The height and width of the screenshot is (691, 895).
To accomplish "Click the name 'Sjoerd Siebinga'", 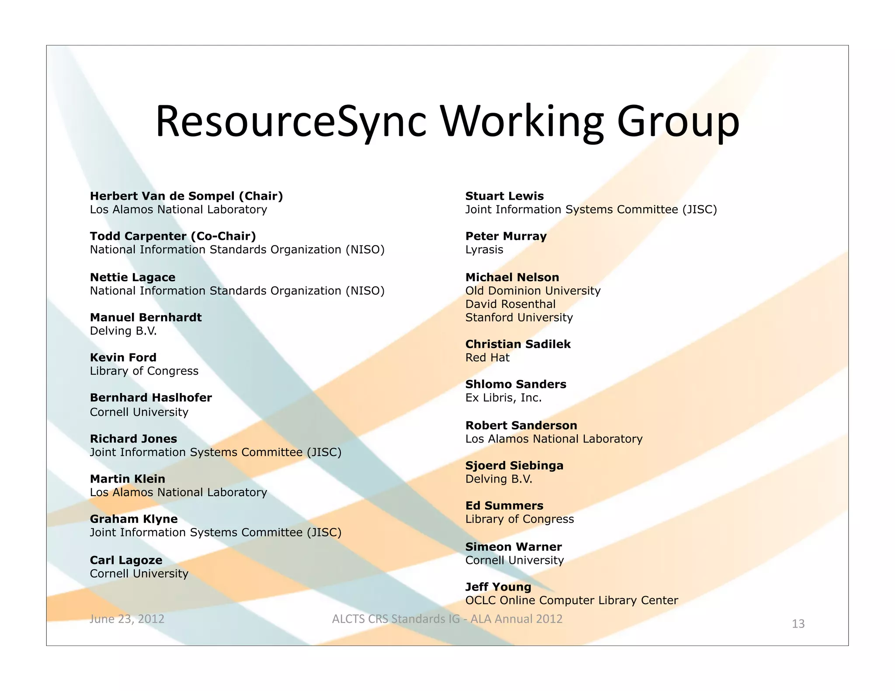I will pyautogui.click(x=514, y=466).
